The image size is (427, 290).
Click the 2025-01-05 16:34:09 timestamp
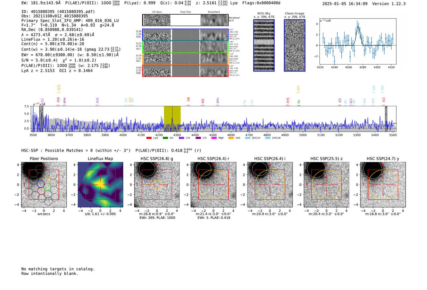pyautogui.click(x=345, y=4)
